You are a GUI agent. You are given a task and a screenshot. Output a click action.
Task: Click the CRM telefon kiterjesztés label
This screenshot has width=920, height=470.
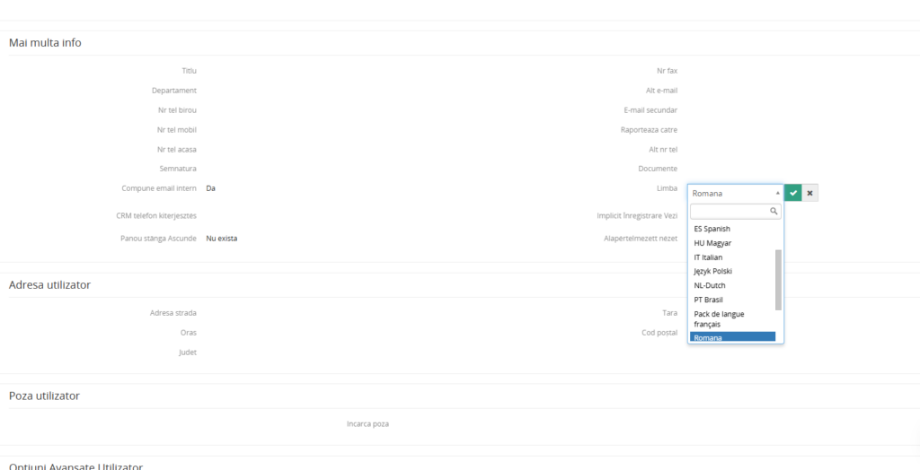tap(156, 215)
